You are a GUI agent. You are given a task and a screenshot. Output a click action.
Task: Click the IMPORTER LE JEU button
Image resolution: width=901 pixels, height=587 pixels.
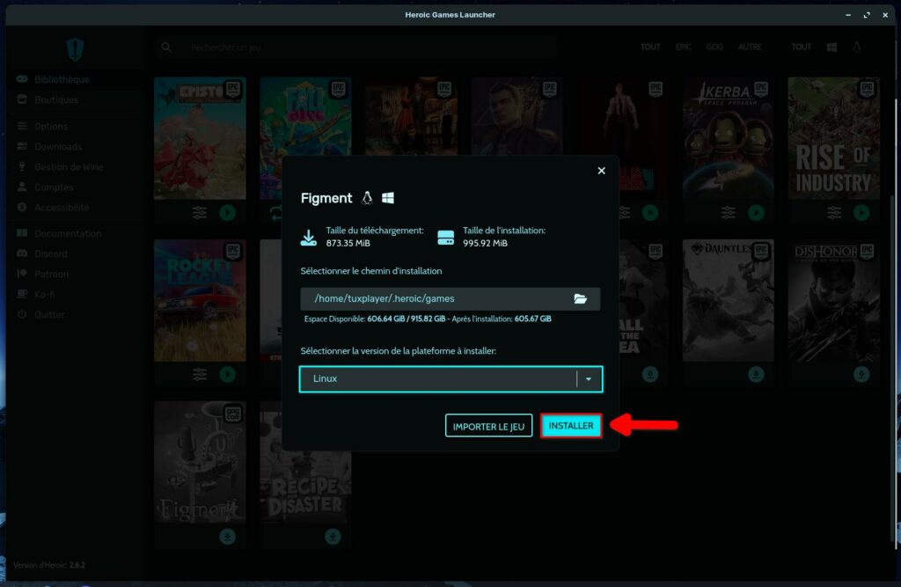click(488, 426)
